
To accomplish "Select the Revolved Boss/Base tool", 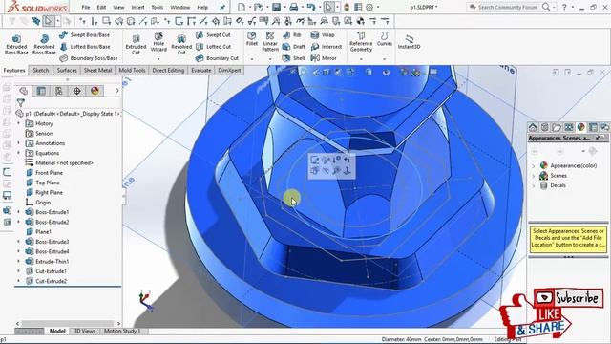I will click(x=44, y=44).
